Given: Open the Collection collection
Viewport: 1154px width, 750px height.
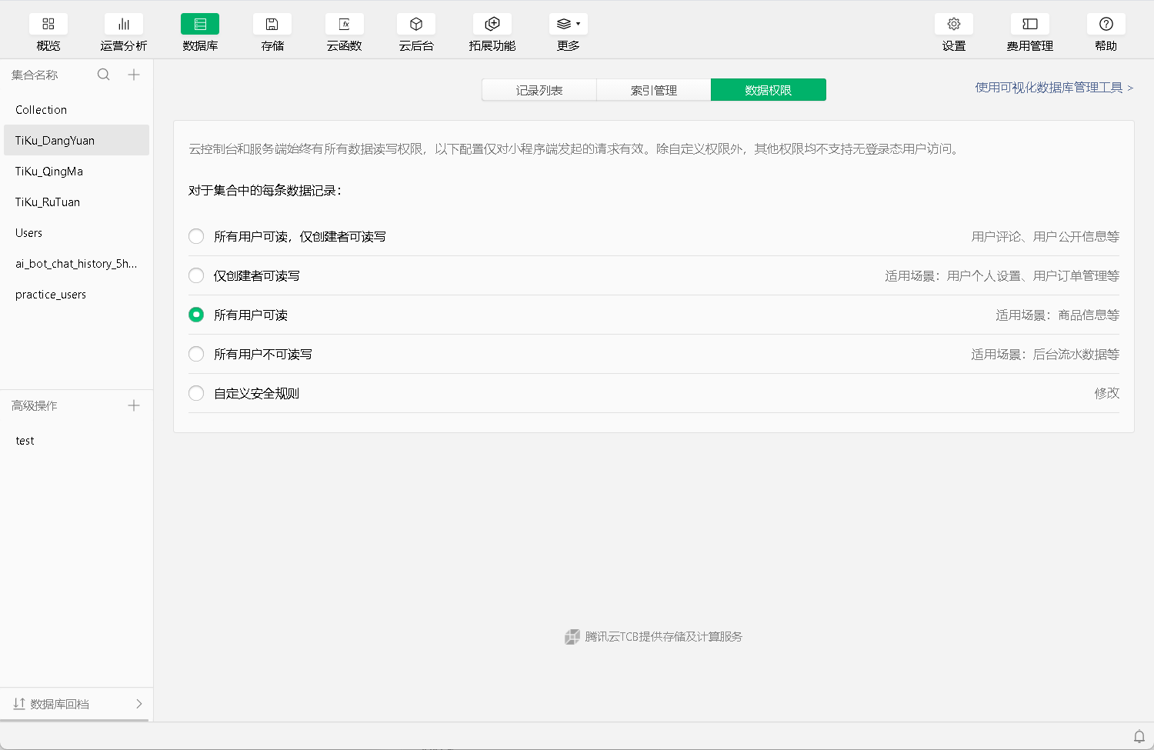Looking at the screenshot, I should pos(75,109).
